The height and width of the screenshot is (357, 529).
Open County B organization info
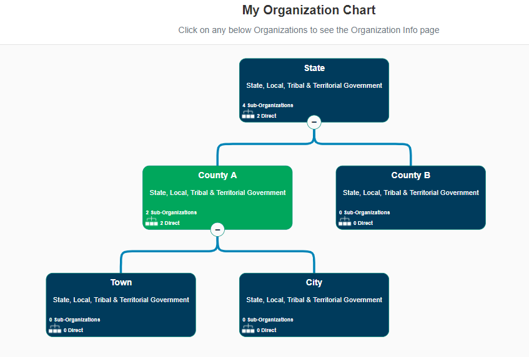pyautogui.click(x=410, y=175)
